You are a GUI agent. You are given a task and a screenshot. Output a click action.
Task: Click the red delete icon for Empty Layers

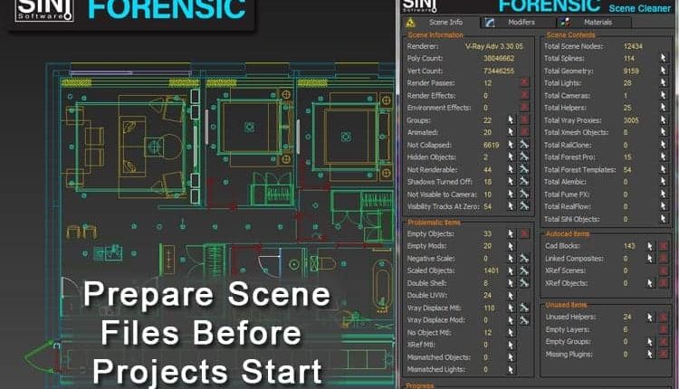coord(662,330)
